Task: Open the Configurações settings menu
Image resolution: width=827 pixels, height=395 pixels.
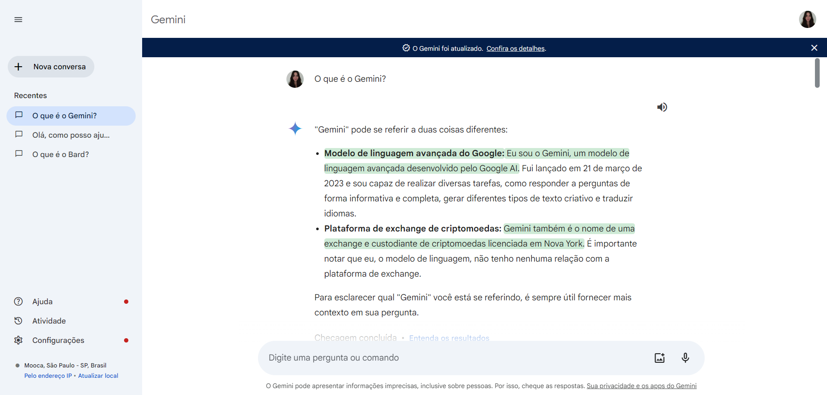Action: click(71, 340)
